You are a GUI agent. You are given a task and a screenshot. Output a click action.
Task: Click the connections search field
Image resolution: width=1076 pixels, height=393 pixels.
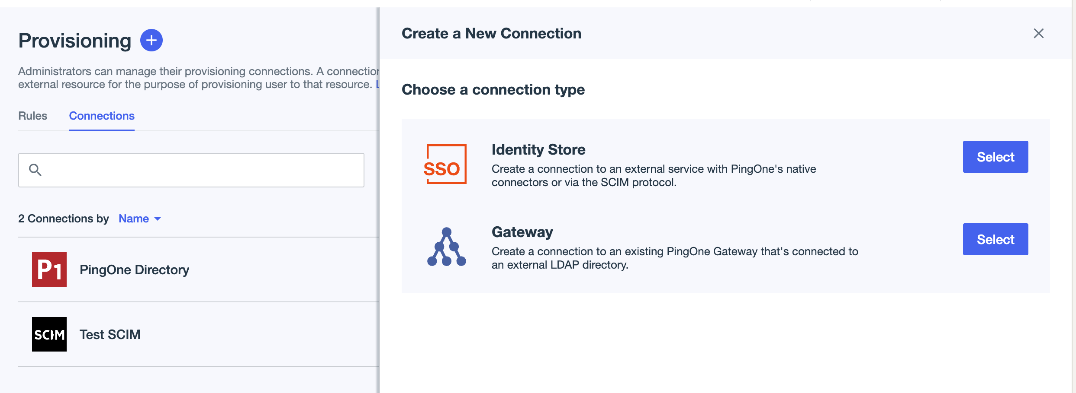pyautogui.click(x=190, y=170)
